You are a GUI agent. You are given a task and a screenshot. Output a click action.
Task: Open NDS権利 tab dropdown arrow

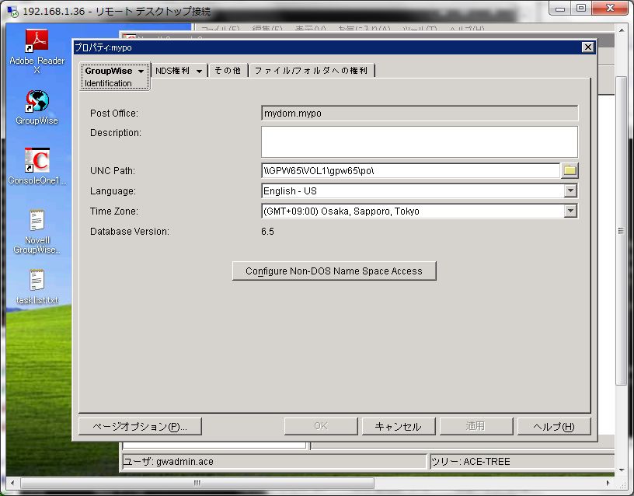(199, 72)
